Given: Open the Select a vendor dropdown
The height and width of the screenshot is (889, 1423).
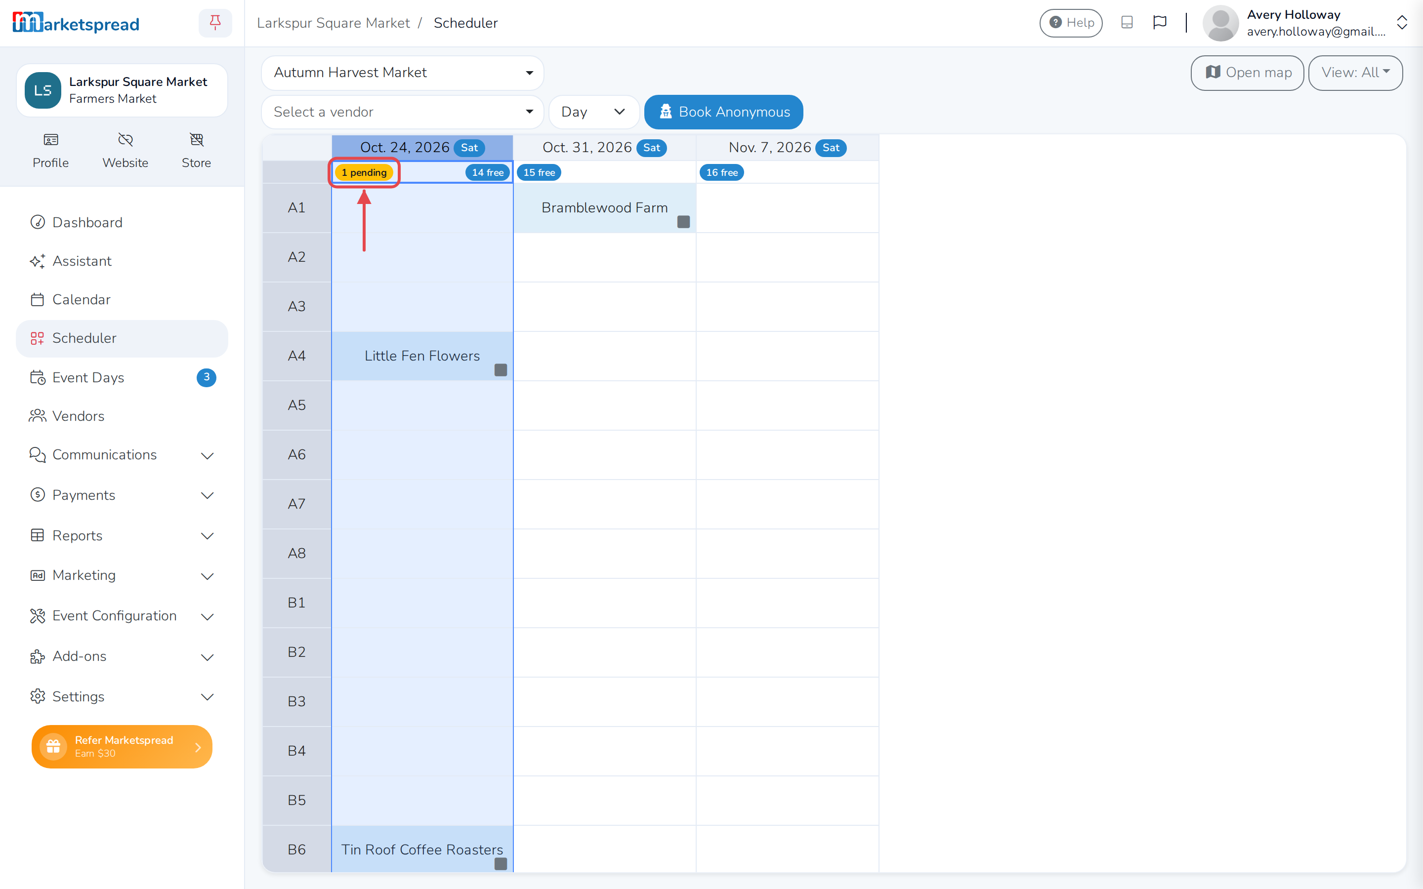Looking at the screenshot, I should [x=402, y=112].
